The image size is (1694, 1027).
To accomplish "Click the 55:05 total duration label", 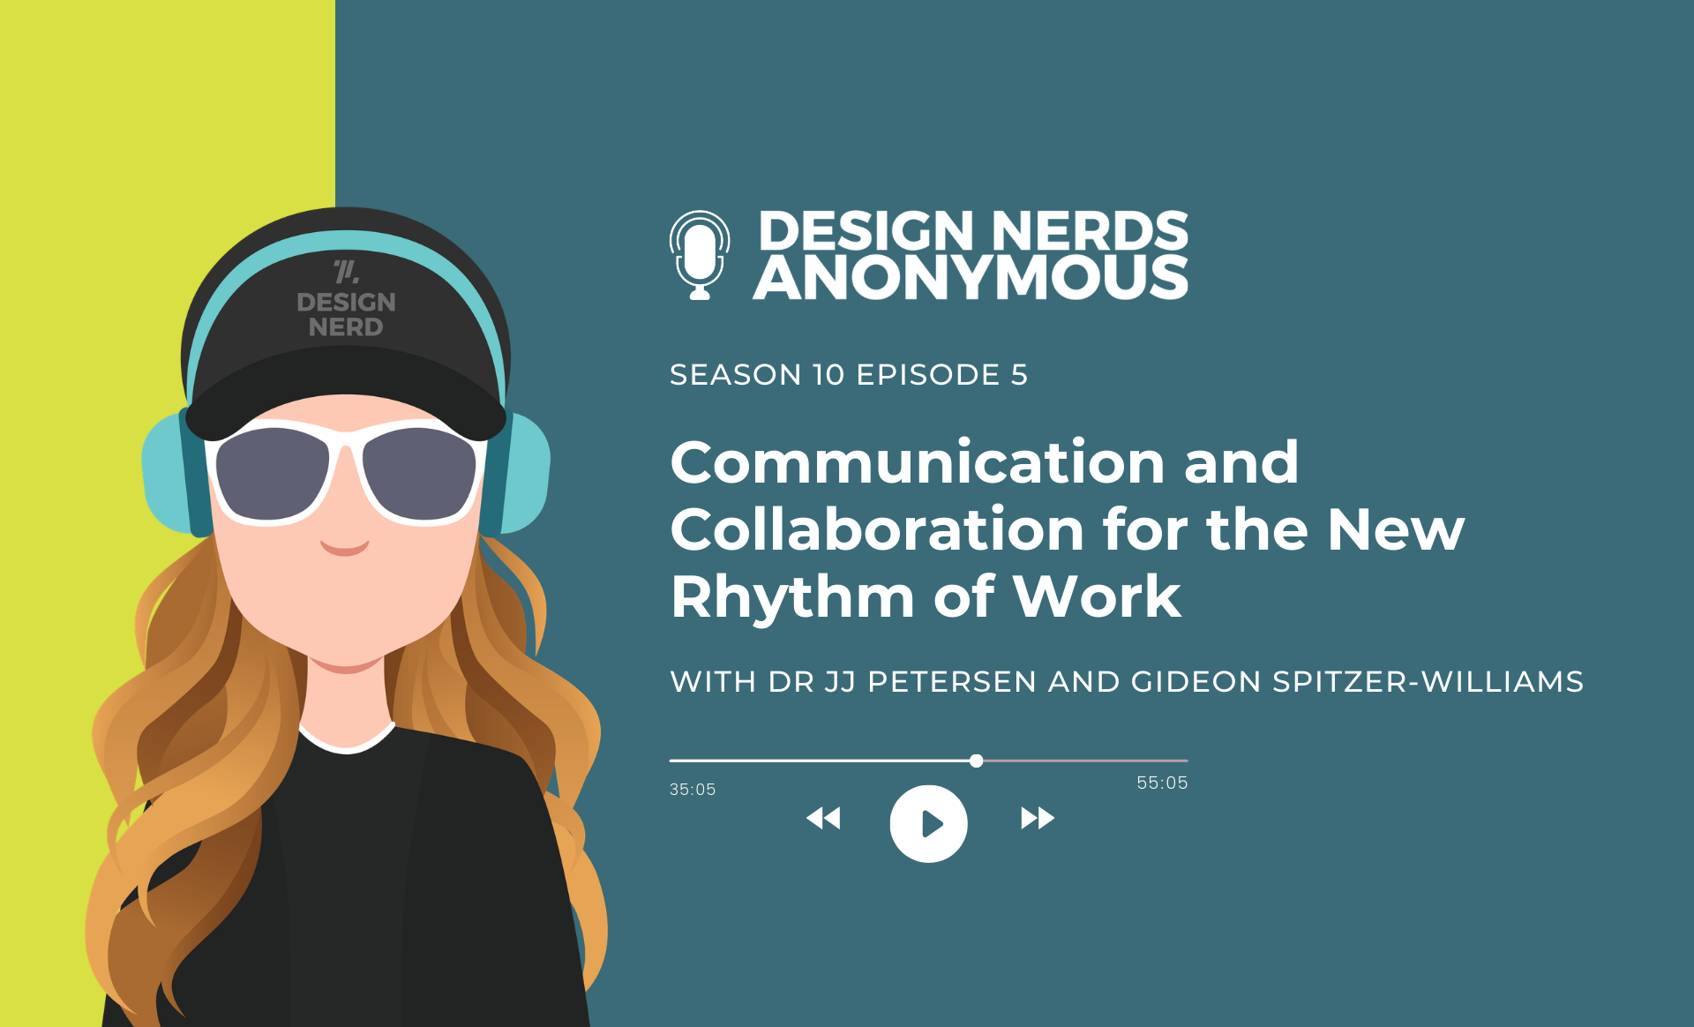I will (1162, 783).
